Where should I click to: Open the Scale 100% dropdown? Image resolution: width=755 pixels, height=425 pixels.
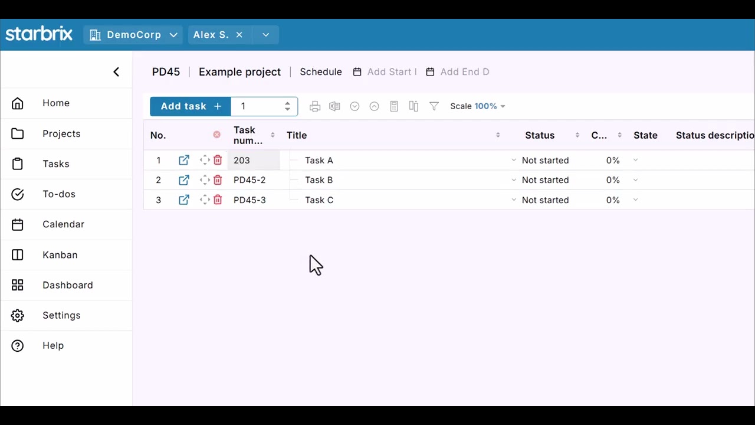tap(478, 106)
